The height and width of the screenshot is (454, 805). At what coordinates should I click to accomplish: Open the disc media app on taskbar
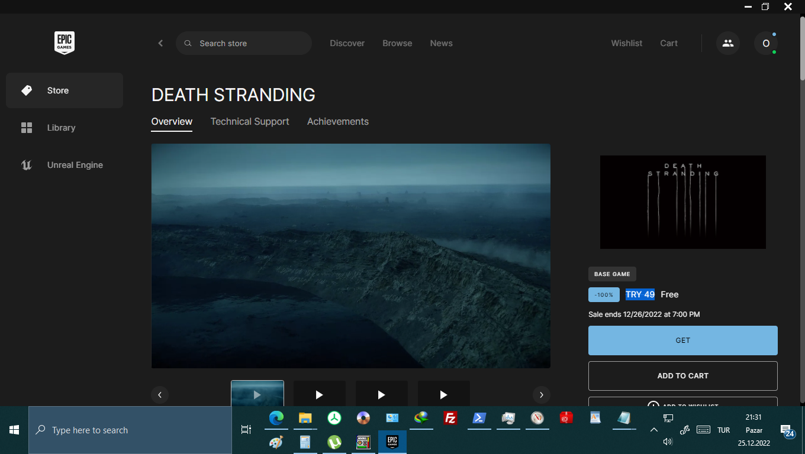click(363, 419)
